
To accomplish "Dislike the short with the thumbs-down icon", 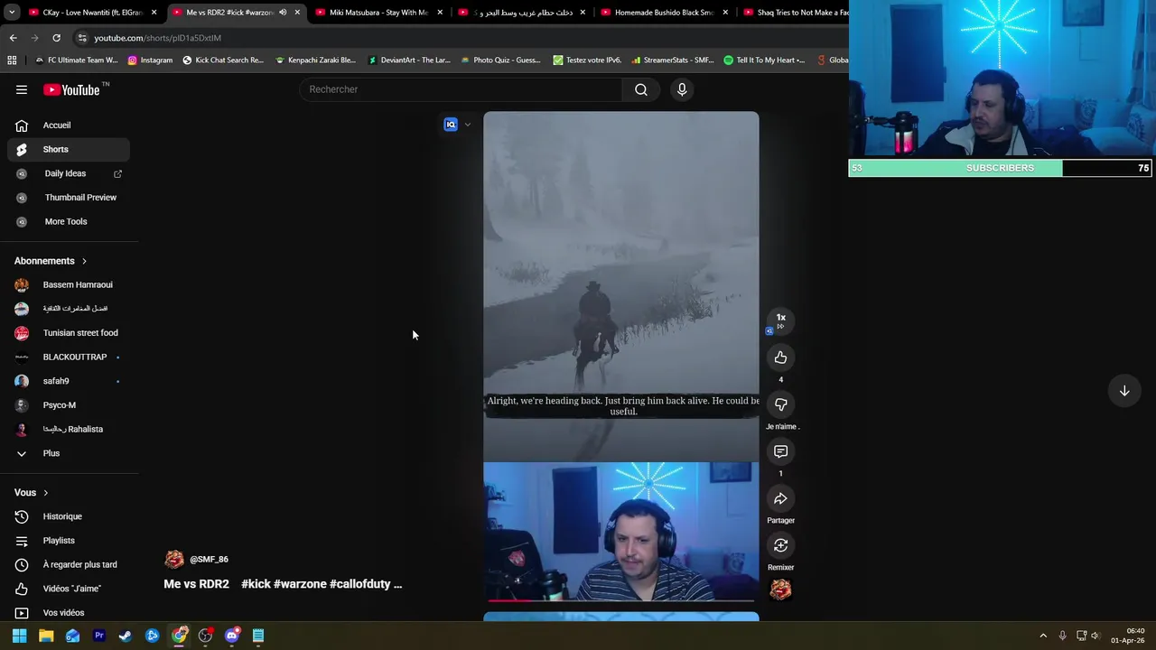I will point(781,404).
